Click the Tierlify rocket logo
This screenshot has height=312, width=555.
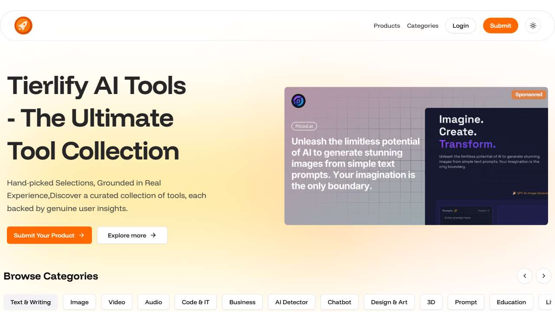(x=23, y=26)
